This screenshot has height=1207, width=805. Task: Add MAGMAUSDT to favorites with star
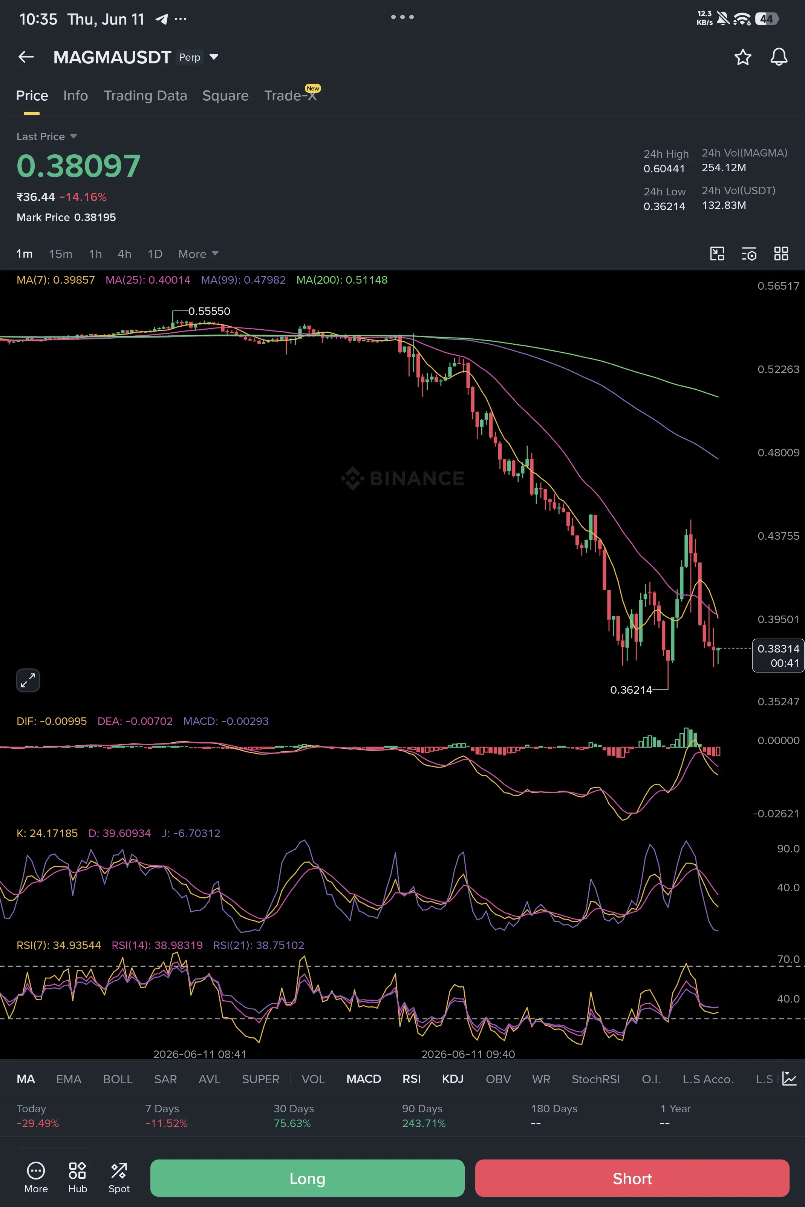[742, 57]
